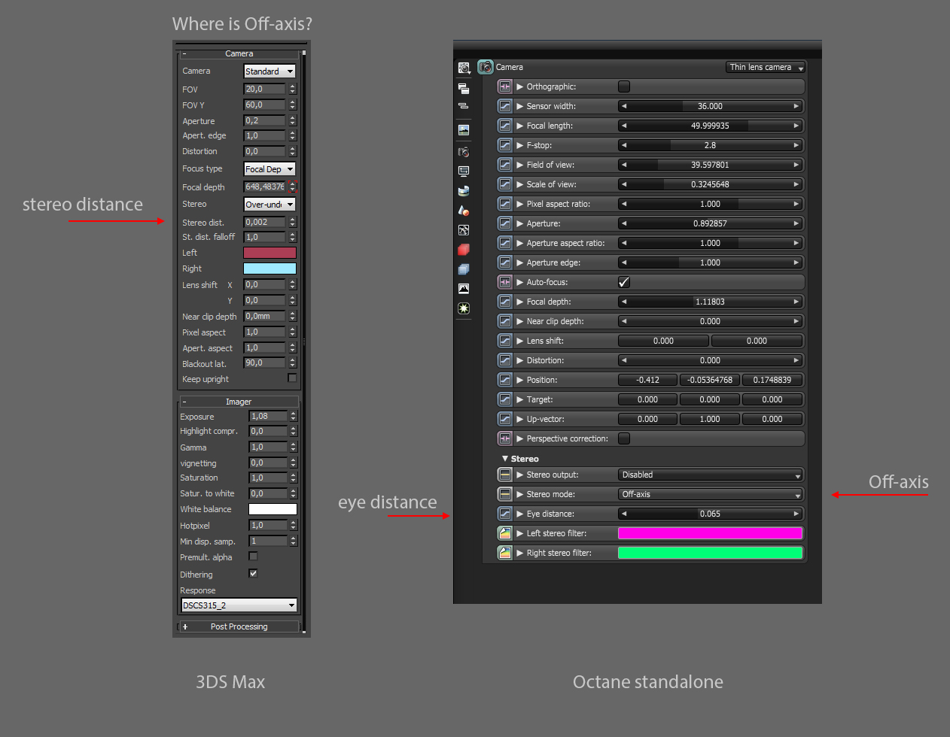This screenshot has height=737, width=950.
Task: Click the color icon beside Left stereo filter
Action: pos(505,533)
